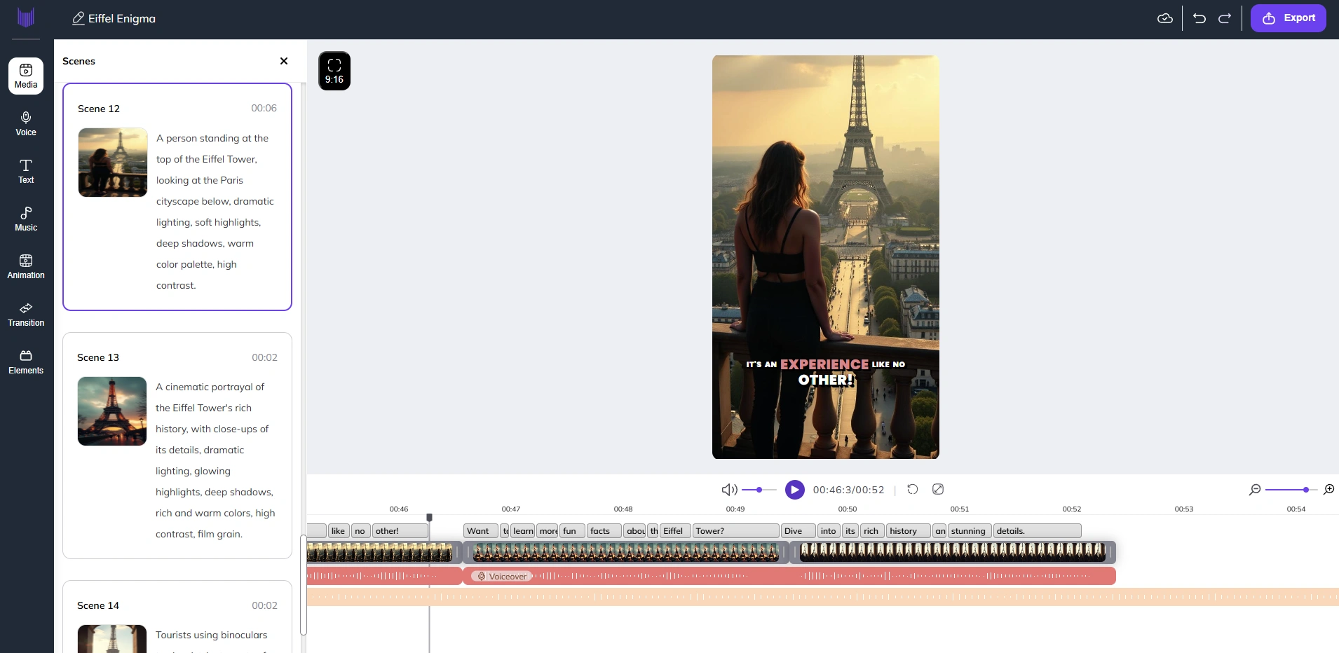1339x653 pixels.
Task: Select the 'other!' caption chip
Action: tap(400, 531)
